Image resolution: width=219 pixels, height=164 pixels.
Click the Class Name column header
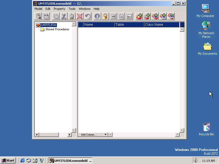(162, 25)
